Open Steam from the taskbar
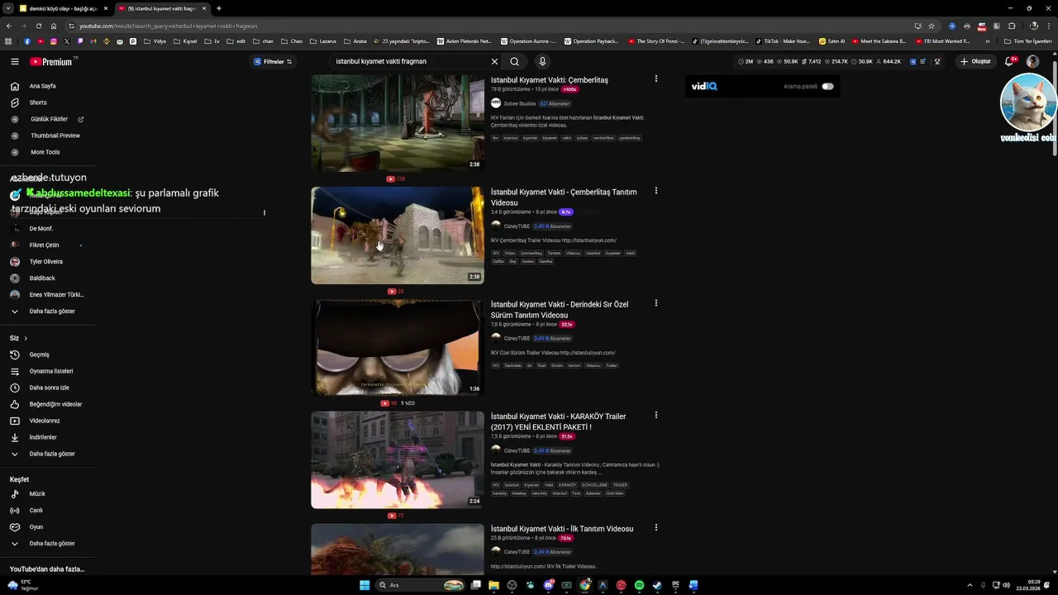This screenshot has height=595, width=1058. 657,585
